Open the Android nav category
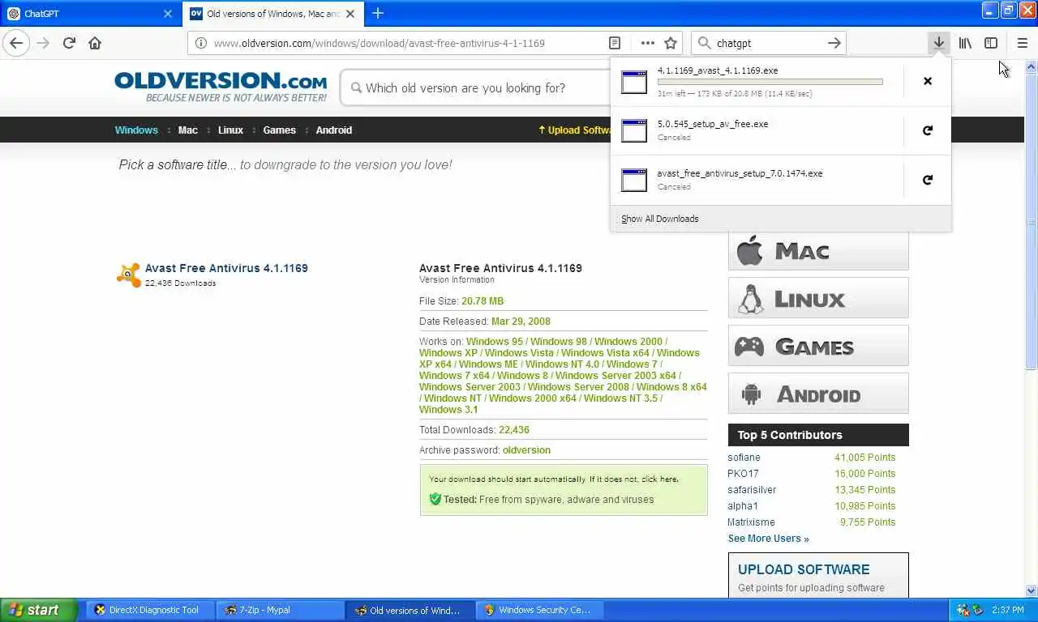Image resolution: width=1038 pixels, height=622 pixels. (x=334, y=130)
